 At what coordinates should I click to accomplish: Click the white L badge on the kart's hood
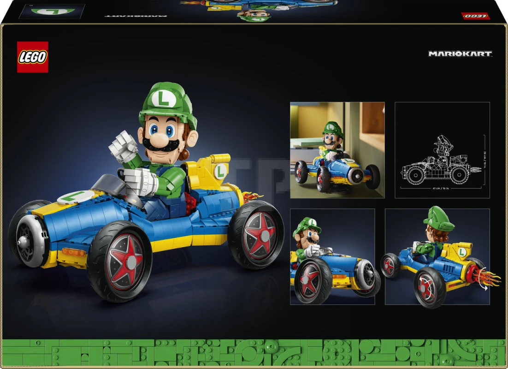76,197
